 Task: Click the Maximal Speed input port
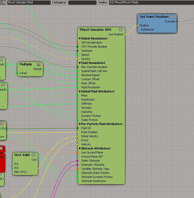pos(78,75)
